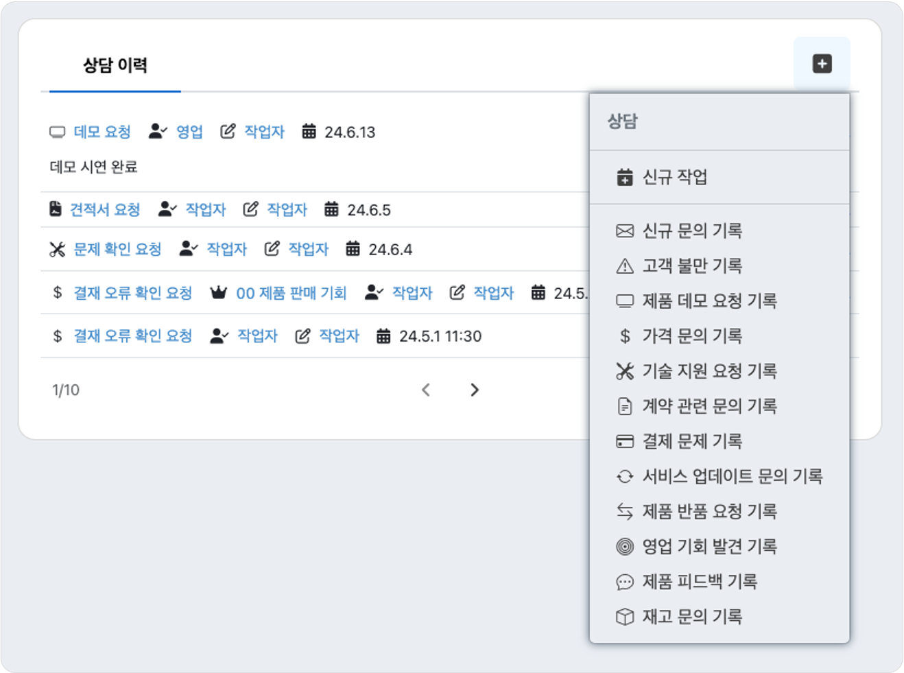Screen dimensions: 904x673
Task: Click the plus icon to add consultation
Action: pyautogui.click(x=822, y=64)
